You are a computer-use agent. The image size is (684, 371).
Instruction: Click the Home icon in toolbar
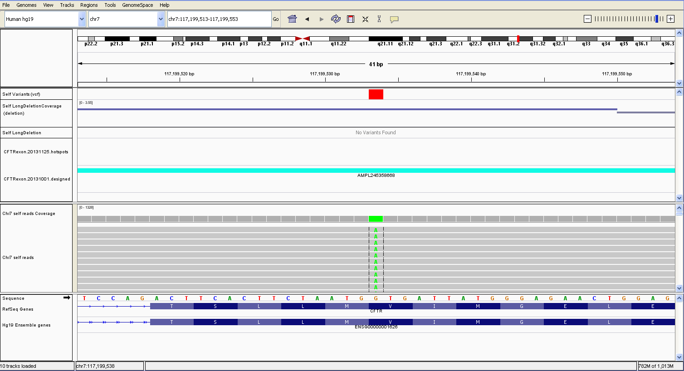coord(292,19)
